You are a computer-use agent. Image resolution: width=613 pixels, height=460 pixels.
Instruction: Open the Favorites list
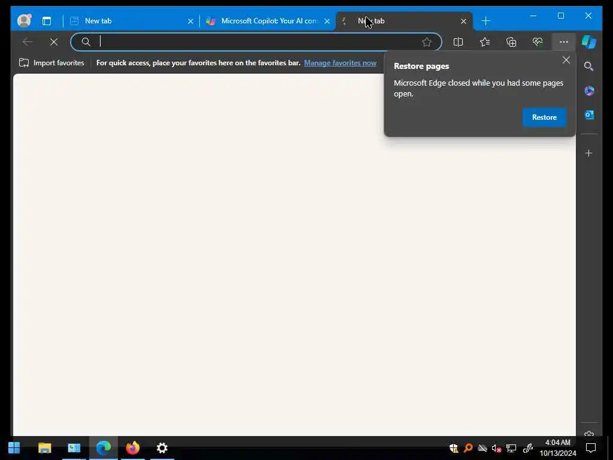click(x=485, y=42)
